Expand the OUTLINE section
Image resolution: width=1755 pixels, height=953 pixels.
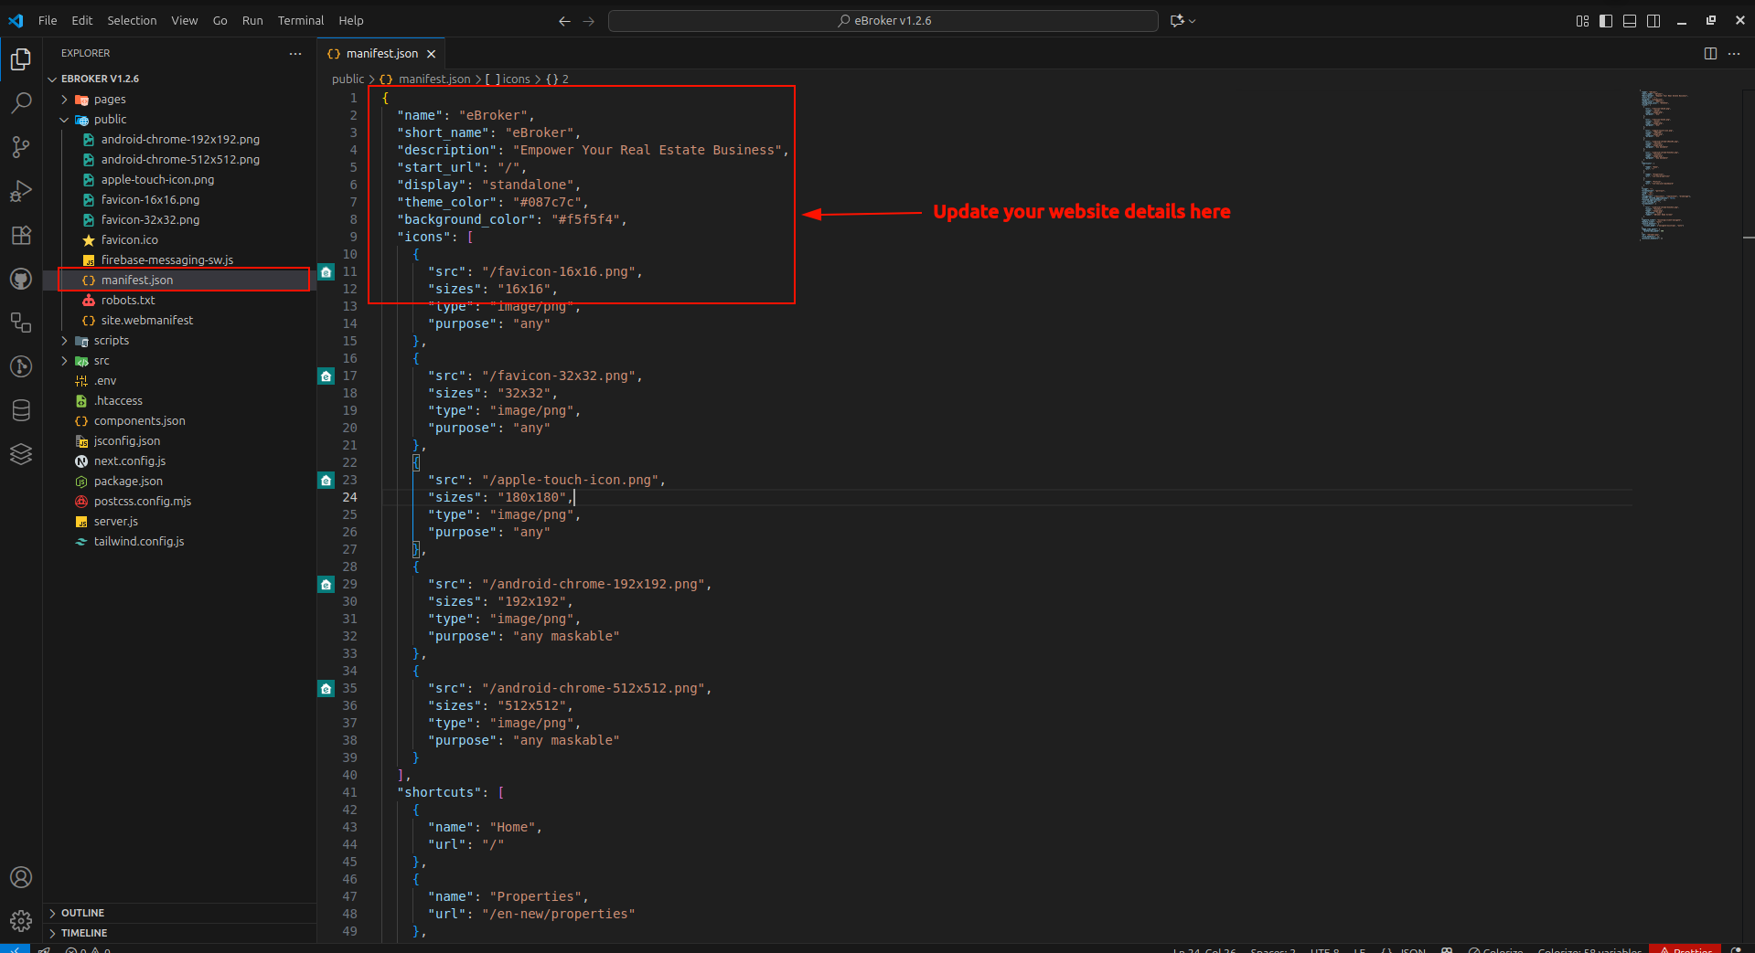[x=82, y=913]
